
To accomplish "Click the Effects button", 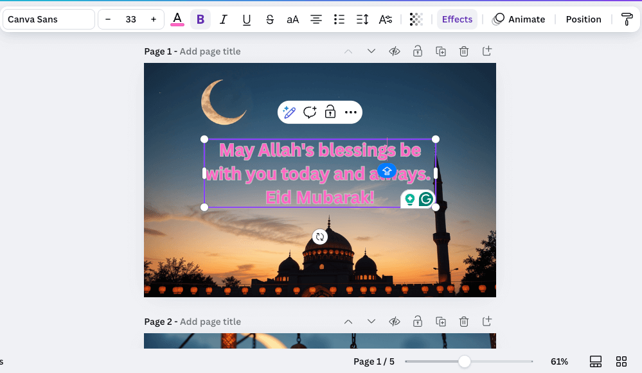I will pyautogui.click(x=457, y=19).
